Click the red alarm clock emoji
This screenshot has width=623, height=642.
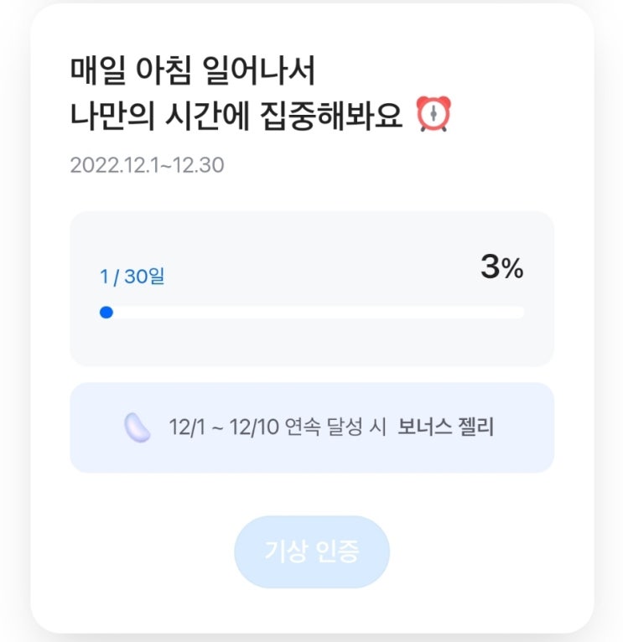coord(434,115)
